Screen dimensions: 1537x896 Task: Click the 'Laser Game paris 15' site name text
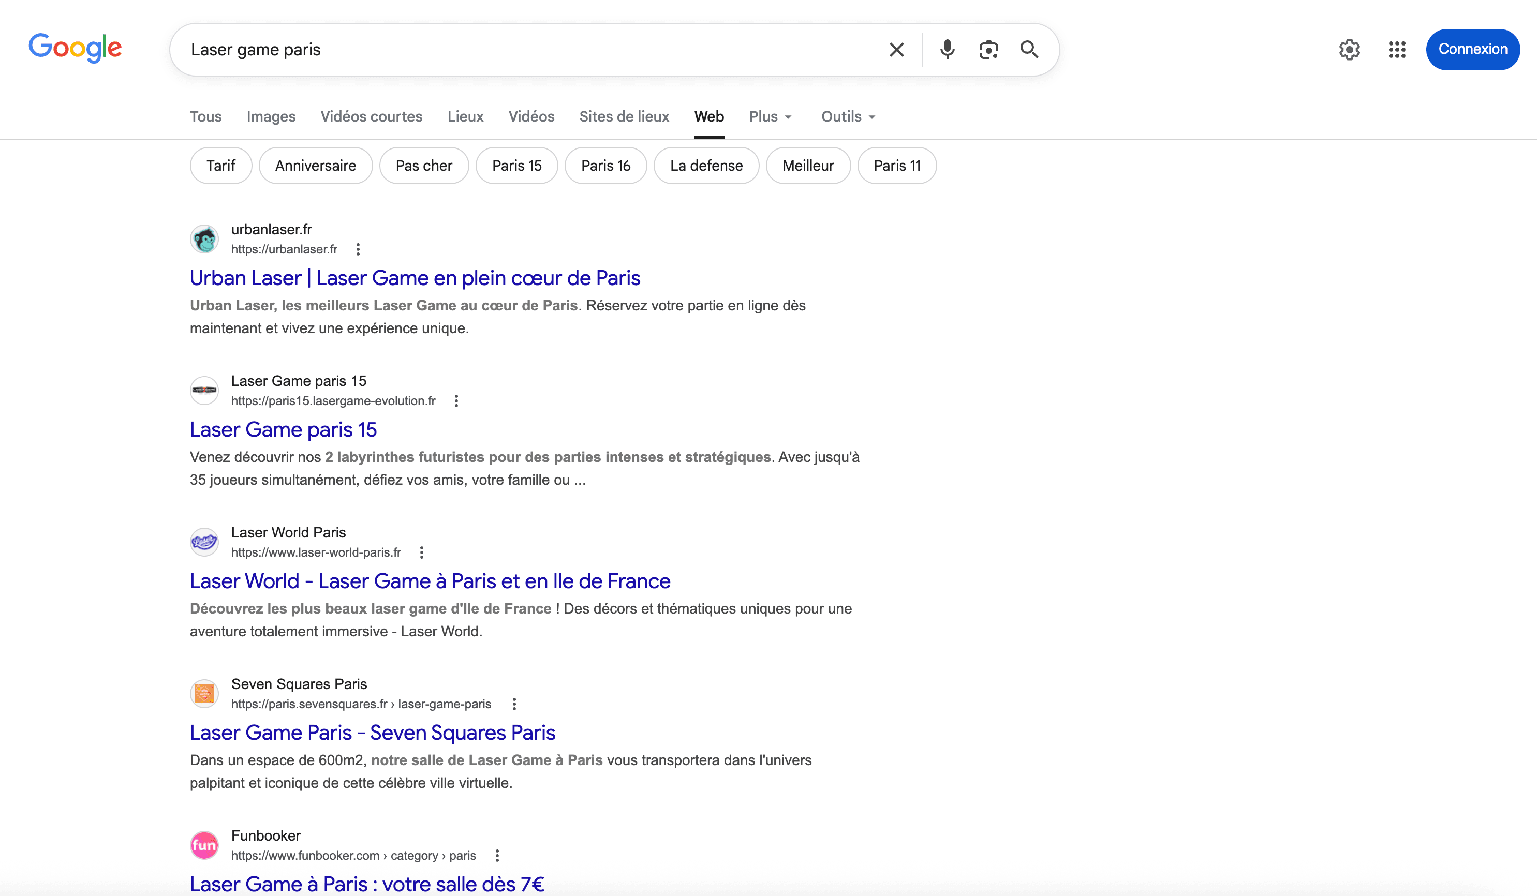(299, 381)
